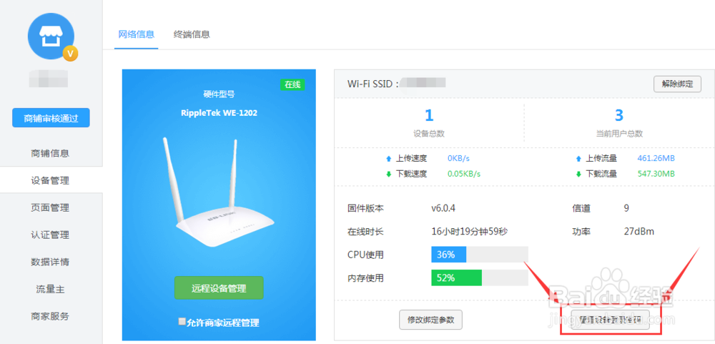715x344 pixels.
Task: Click the blurred shop name under avatar
Action: coord(49,79)
